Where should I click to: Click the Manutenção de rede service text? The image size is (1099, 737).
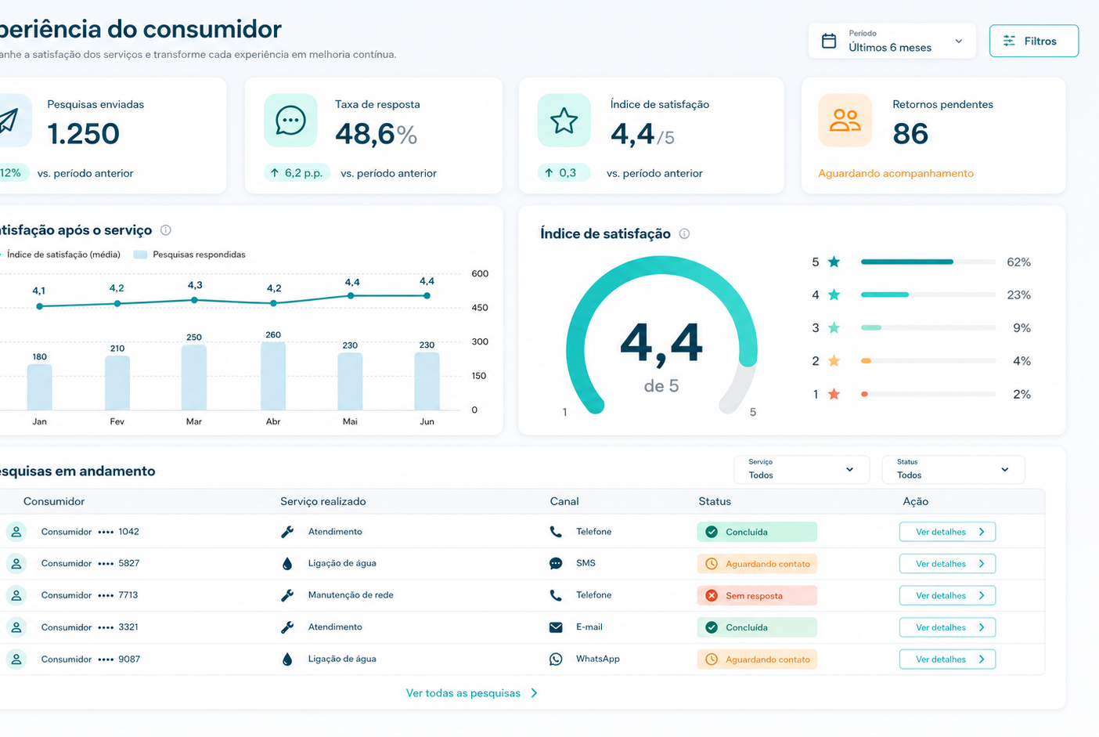351,595
